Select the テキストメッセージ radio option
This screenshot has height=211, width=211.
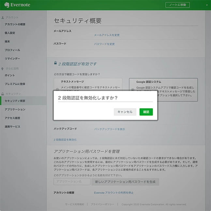pyautogui.click(x=57, y=90)
